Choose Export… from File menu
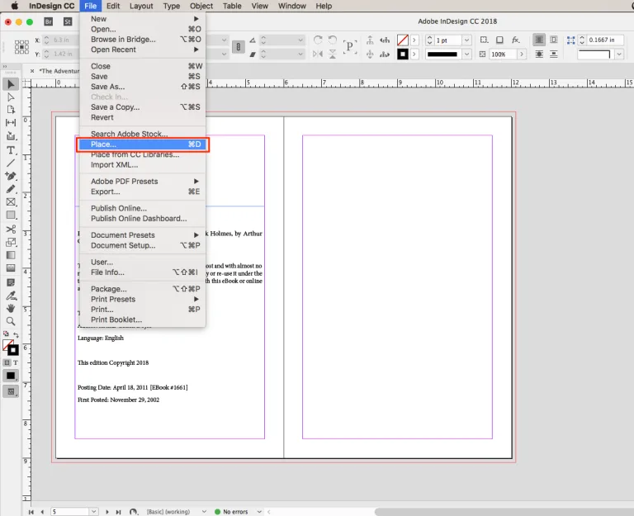This screenshot has width=634, height=516. tap(143, 192)
